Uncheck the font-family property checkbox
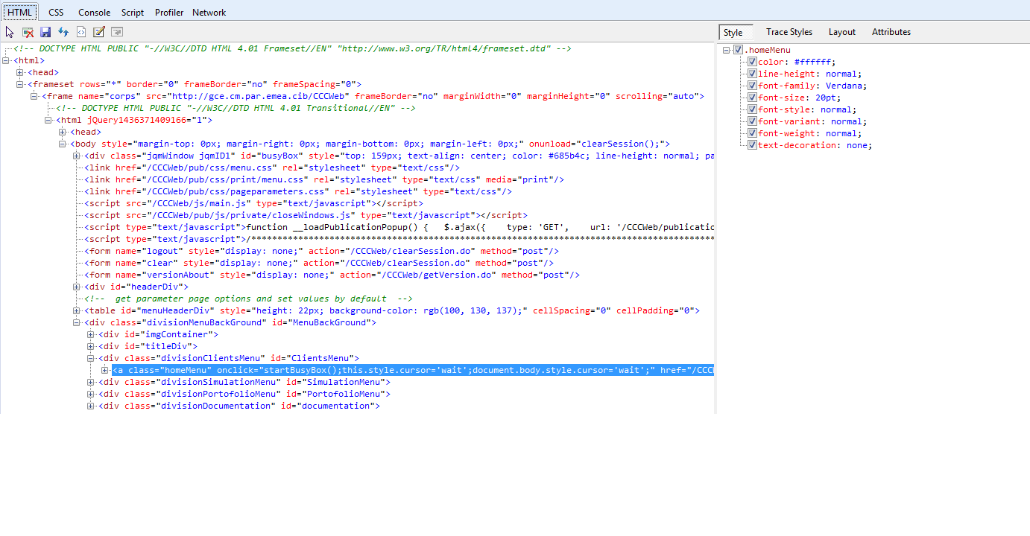The height and width of the screenshot is (536, 1030). pos(753,86)
